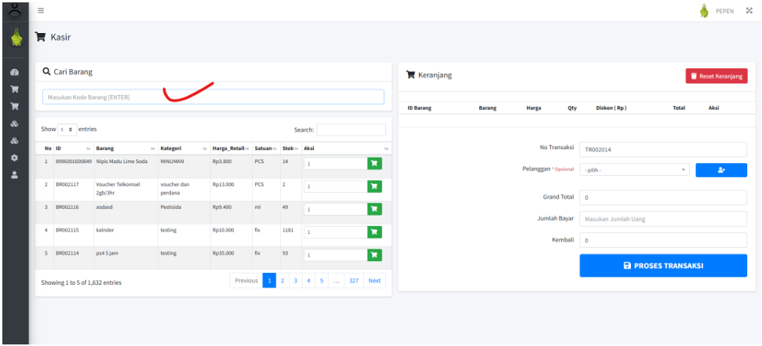Sort table by Aksi column

[347, 148]
